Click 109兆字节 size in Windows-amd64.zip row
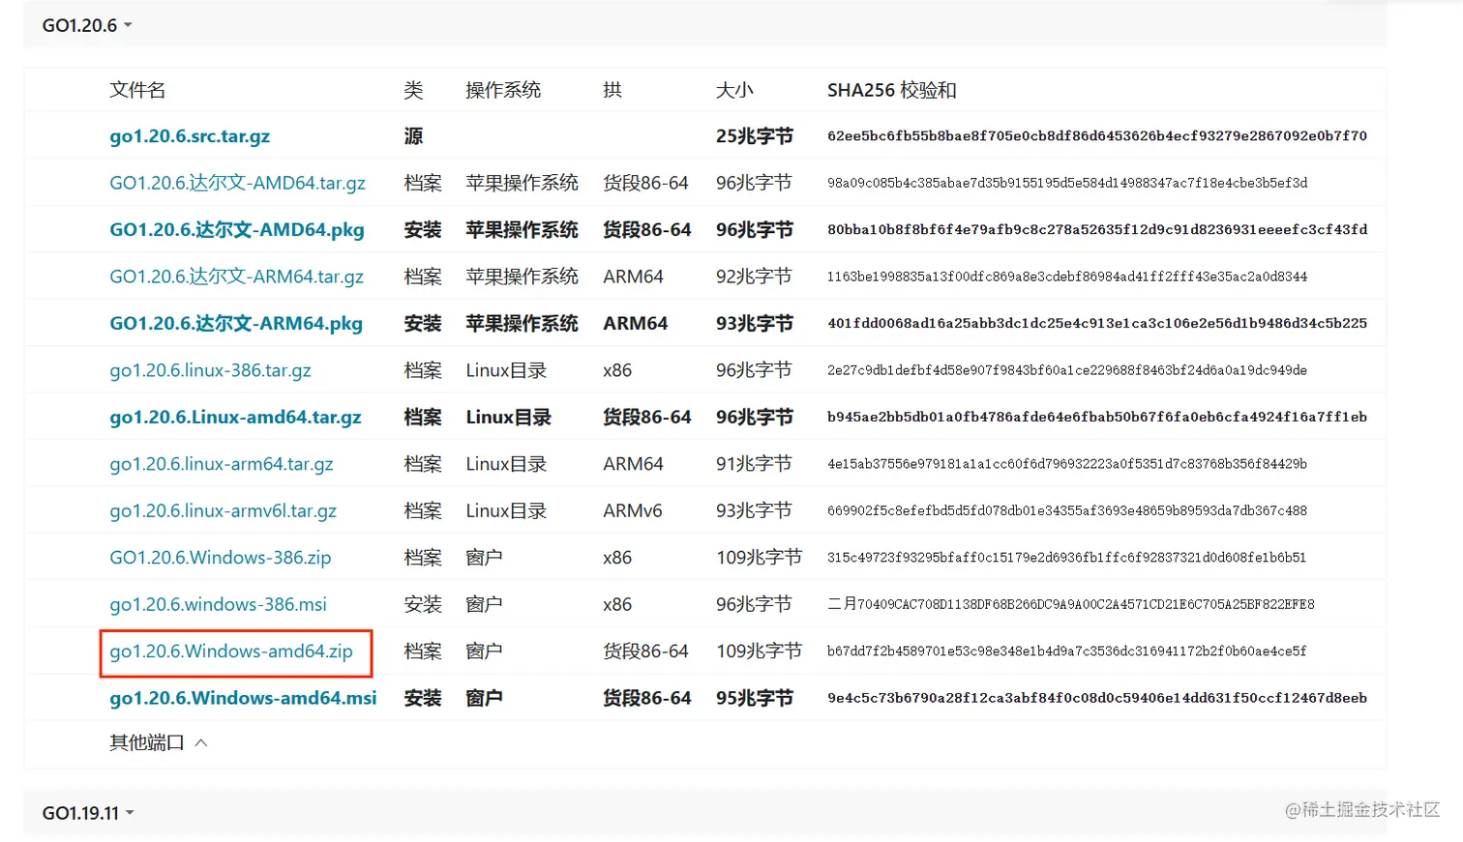 759,652
